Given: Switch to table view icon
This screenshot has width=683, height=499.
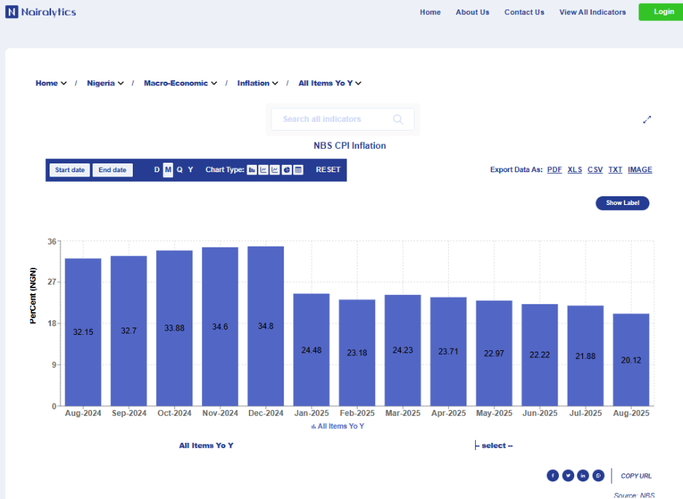Looking at the screenshot, I should pos(298,170).
